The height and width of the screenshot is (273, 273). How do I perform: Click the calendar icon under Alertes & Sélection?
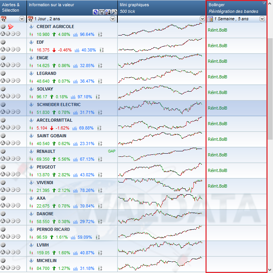point(3,19)
